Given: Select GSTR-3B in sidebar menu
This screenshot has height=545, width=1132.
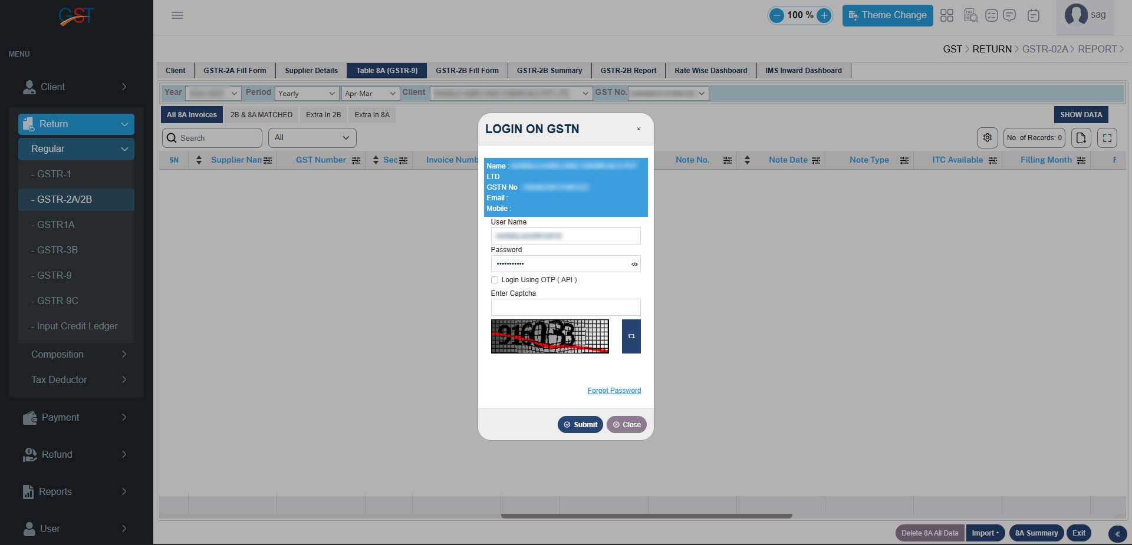Looking at the screenshot, I should [57, 250].
